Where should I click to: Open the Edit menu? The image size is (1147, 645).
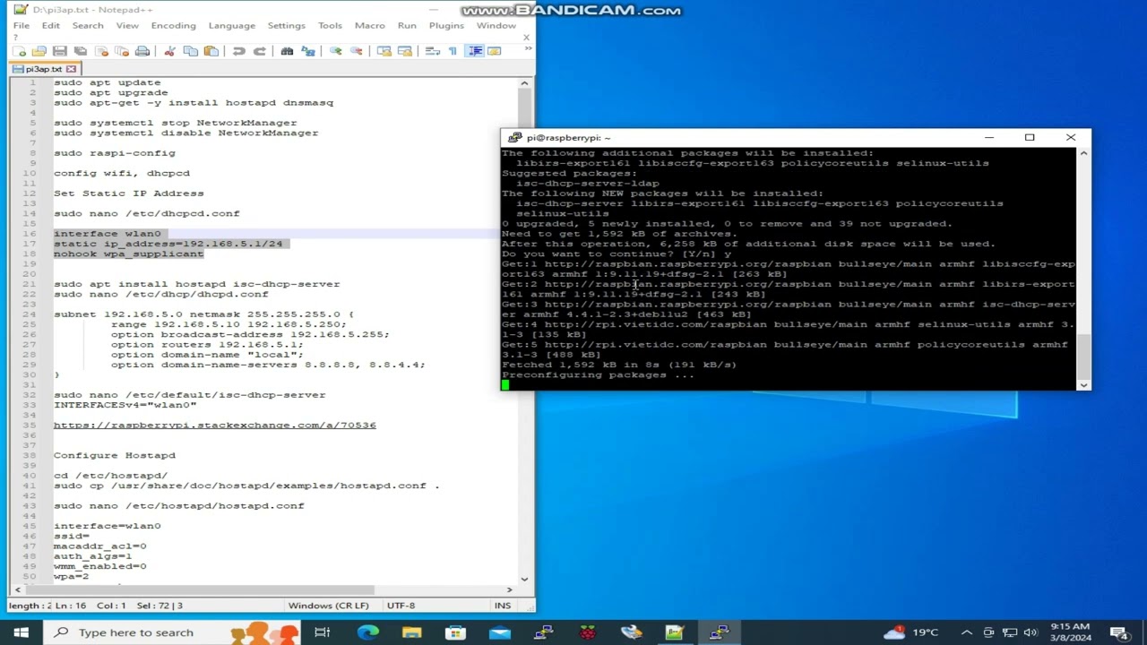pos(50,25)
